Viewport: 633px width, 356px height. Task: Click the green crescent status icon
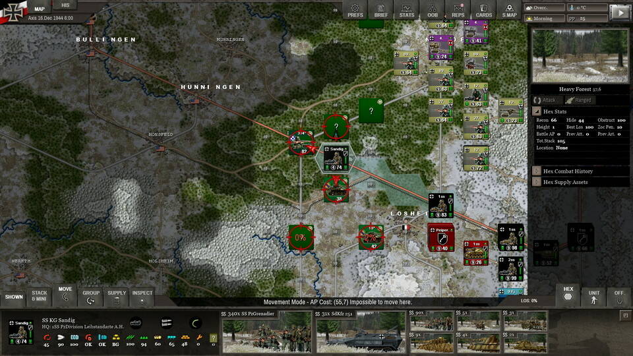[x=195, y=322]
